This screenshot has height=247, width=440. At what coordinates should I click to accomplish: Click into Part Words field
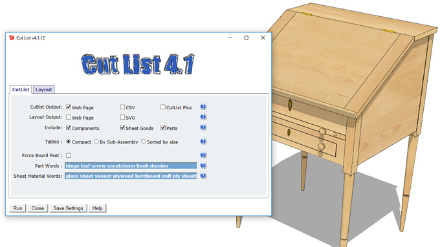131,166
